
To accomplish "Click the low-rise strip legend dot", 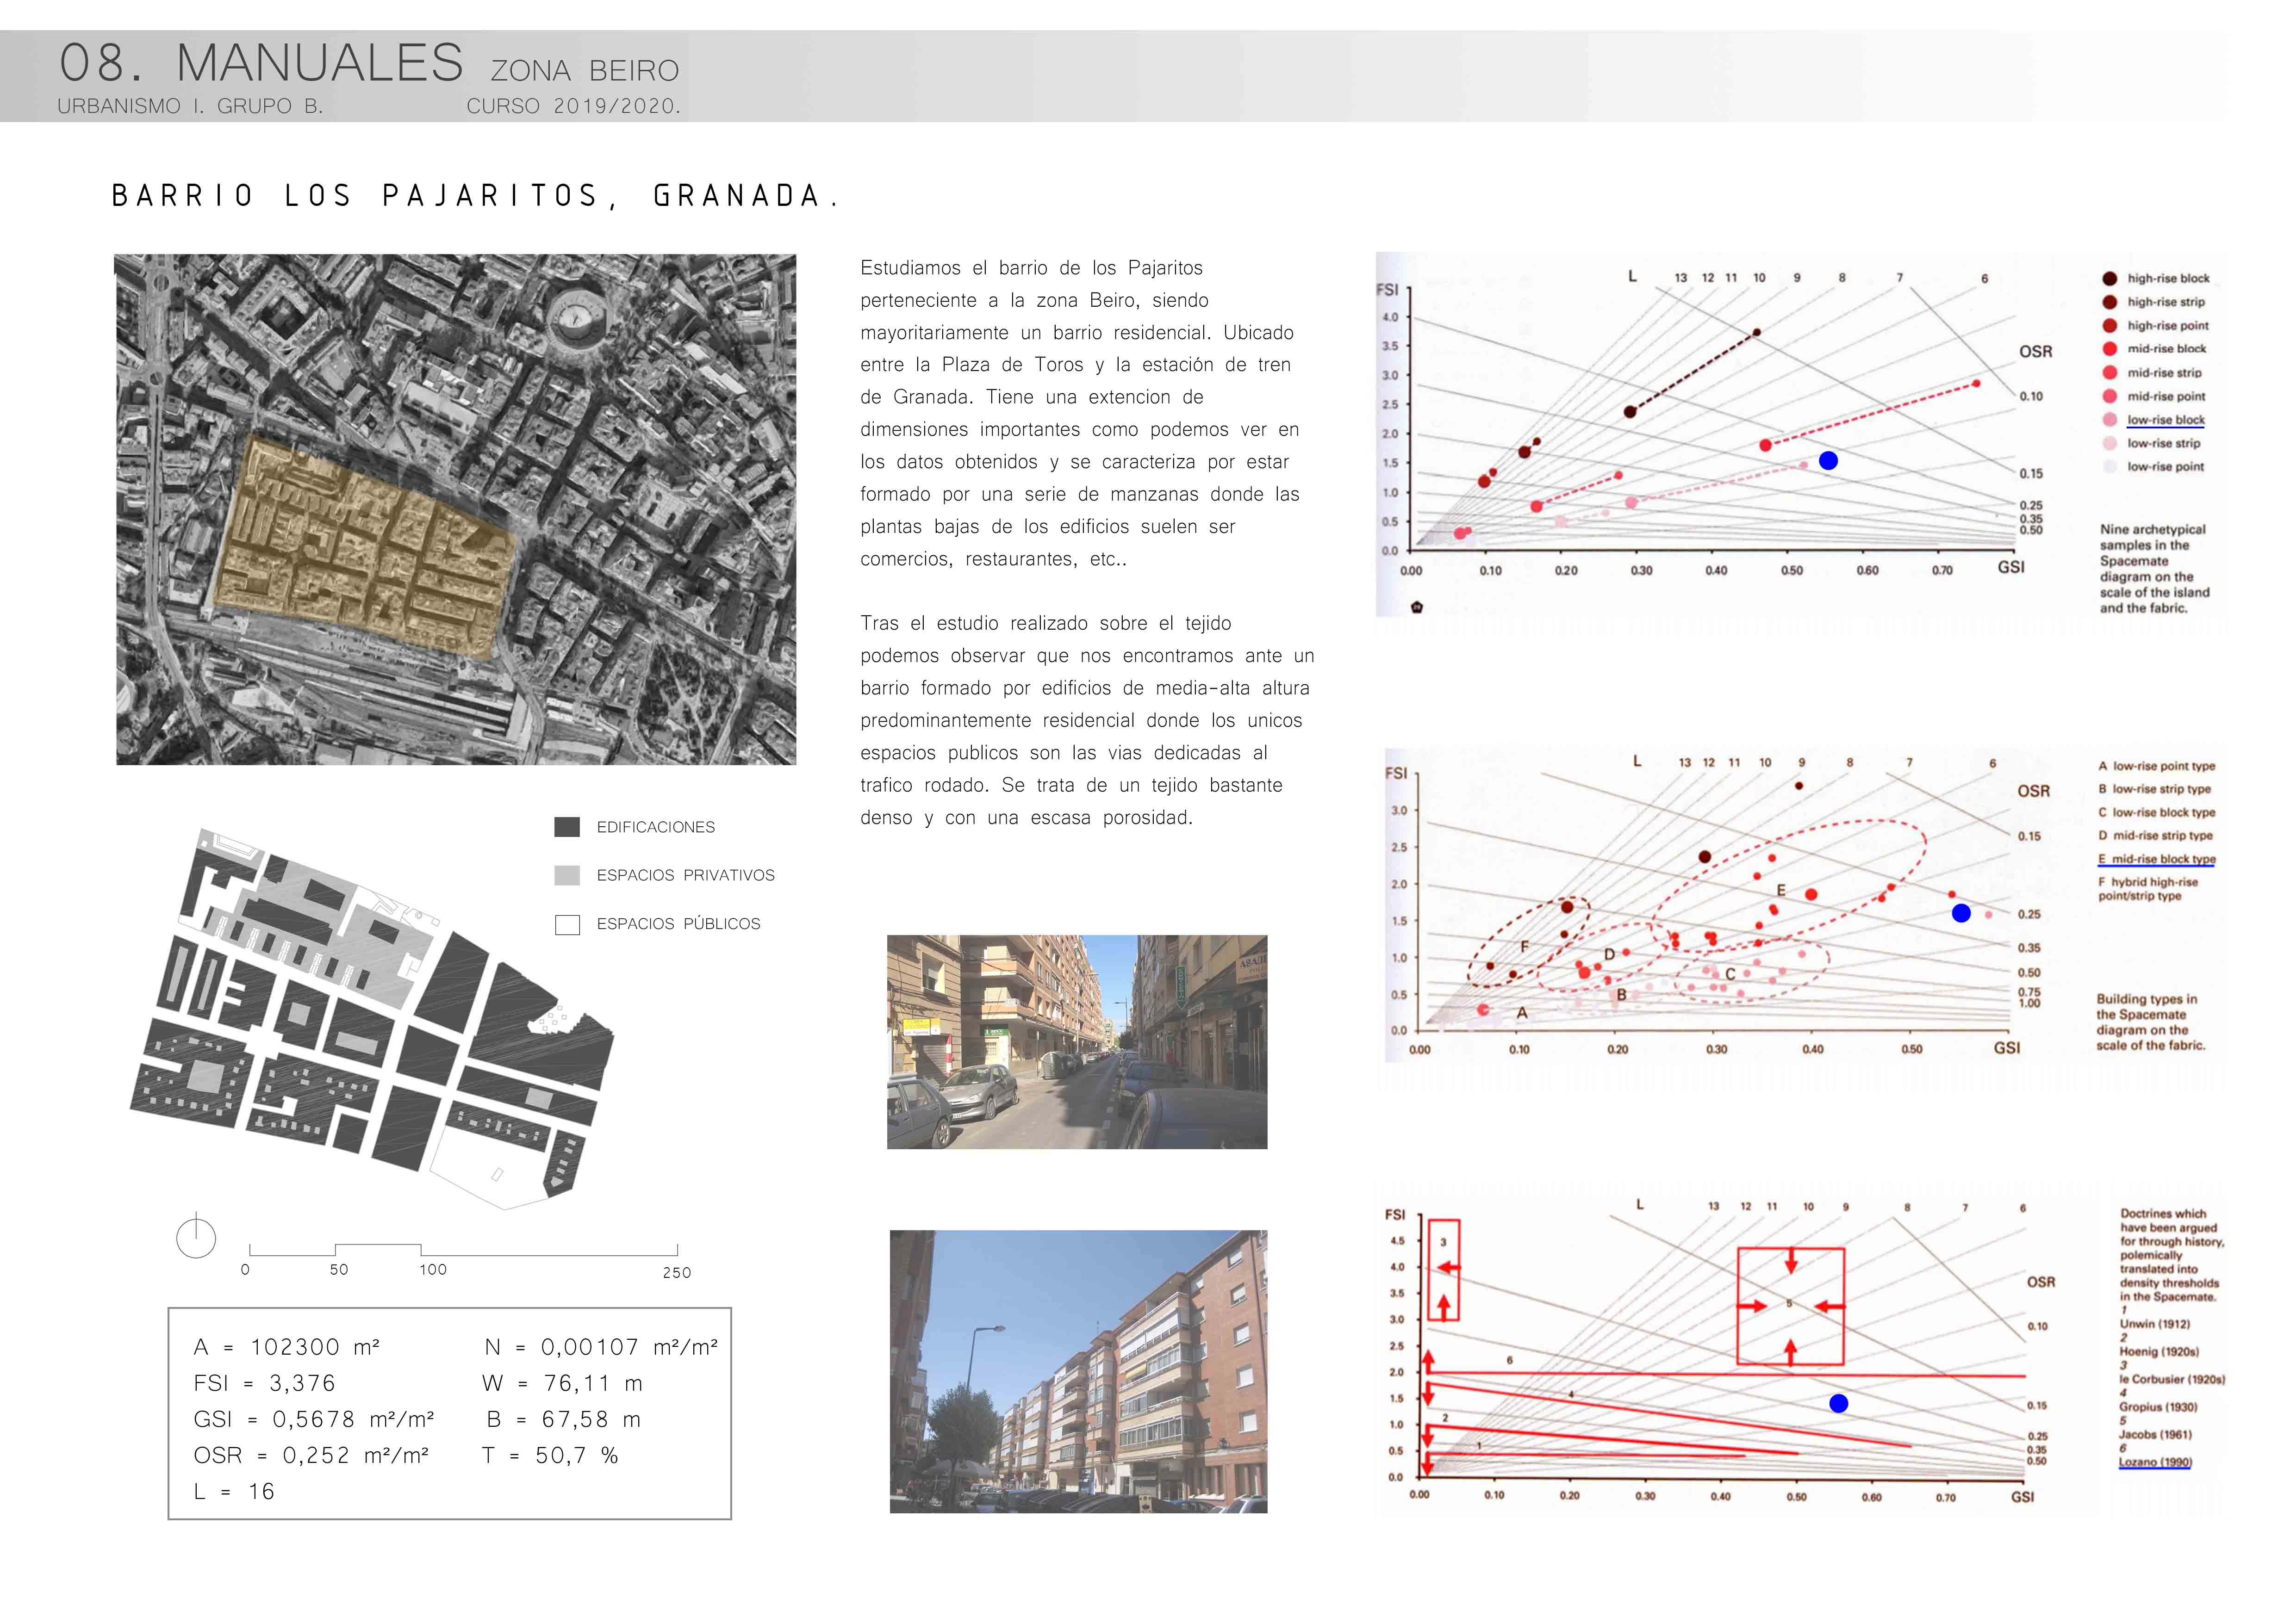I will pyautogui.click(x=2109, y=444).
